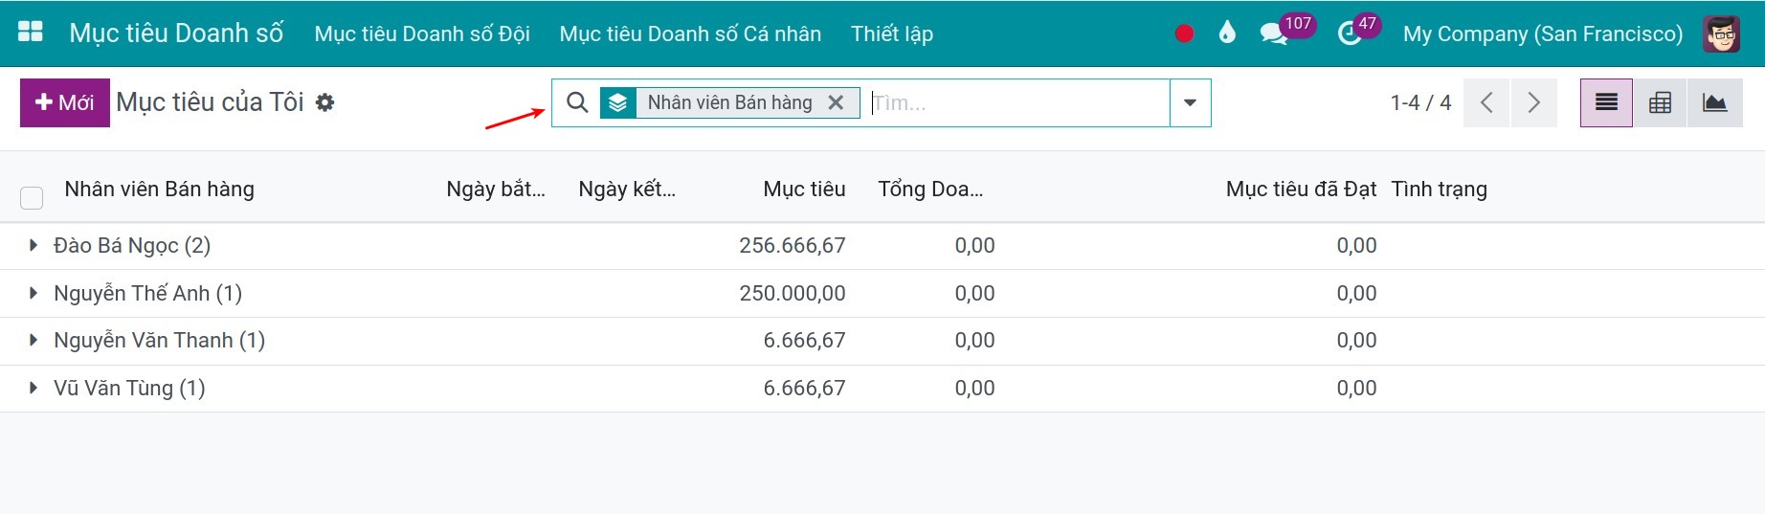Click Nguyễn Văn Thanh's 6.666,67 target value
This screenshot has height=514, width=1765.
click(x=804, y=340)
